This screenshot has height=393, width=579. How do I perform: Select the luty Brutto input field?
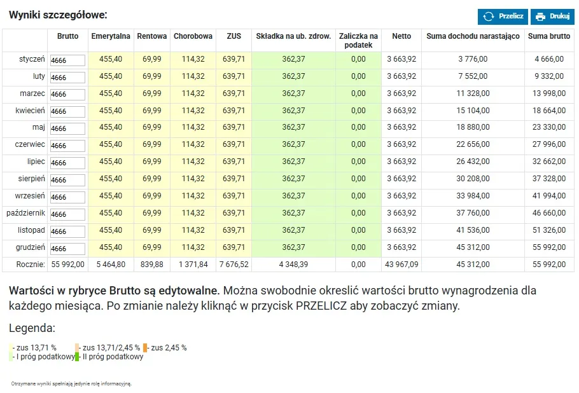(67, 77)
